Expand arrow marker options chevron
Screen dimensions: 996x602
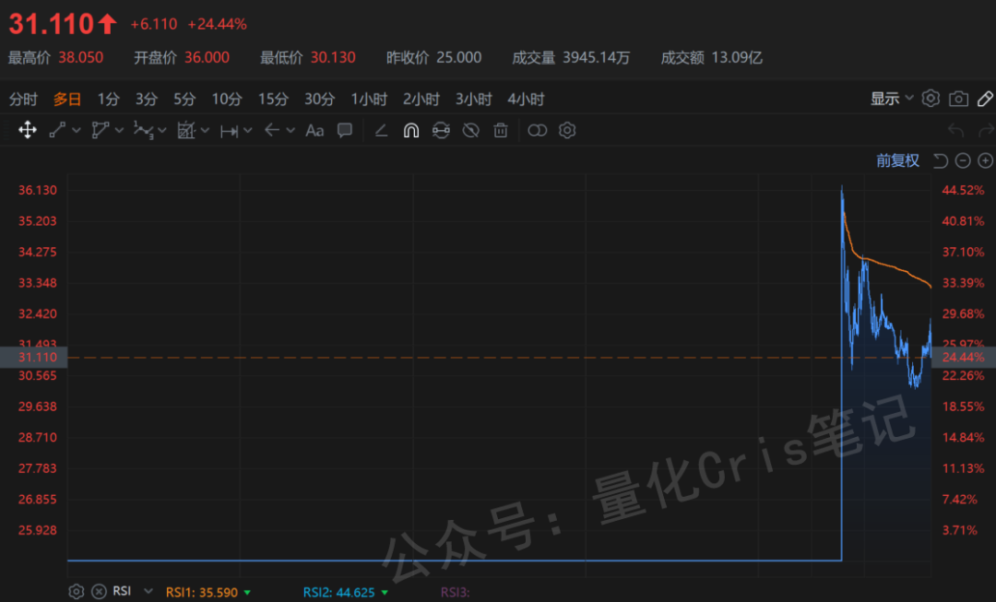[x=290, y=130]
